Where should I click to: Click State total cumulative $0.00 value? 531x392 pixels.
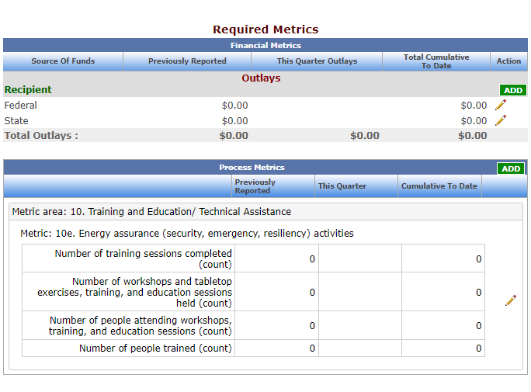click(474, 121)
